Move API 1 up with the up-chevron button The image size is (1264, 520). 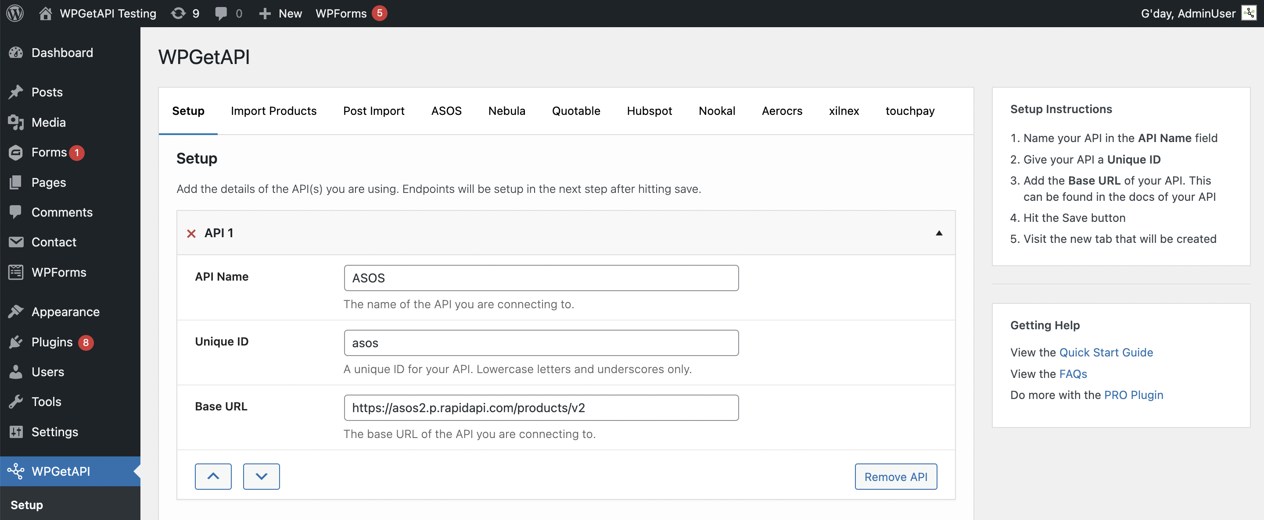213,477
